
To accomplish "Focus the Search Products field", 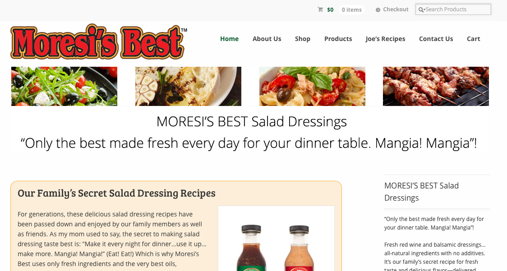I will coord(453,9).
